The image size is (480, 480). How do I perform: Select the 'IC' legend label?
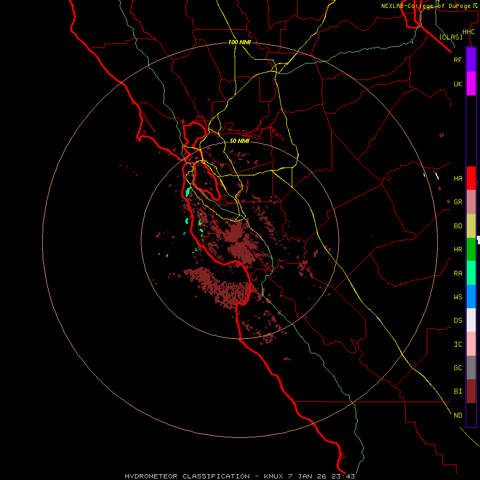click(458, 345)
